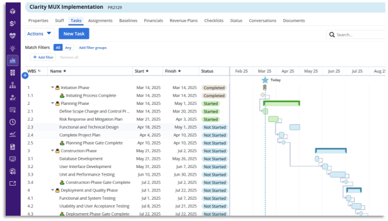Click the lock icon on Planning Phase
The width and height of the screenshot is (388, 221).
coord(57,103)
